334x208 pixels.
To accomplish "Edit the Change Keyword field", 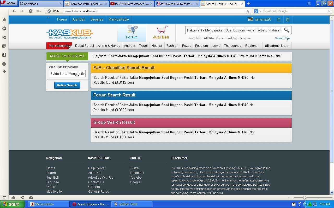I will 67,74.
